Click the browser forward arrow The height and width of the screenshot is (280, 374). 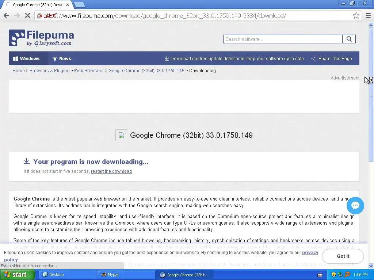tap(17, 16)
